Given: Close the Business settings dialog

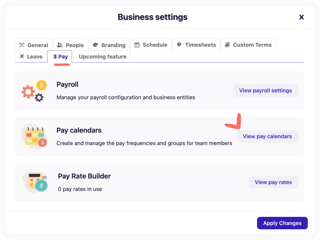Looking at the screenshot, I should tap(302, 17).
